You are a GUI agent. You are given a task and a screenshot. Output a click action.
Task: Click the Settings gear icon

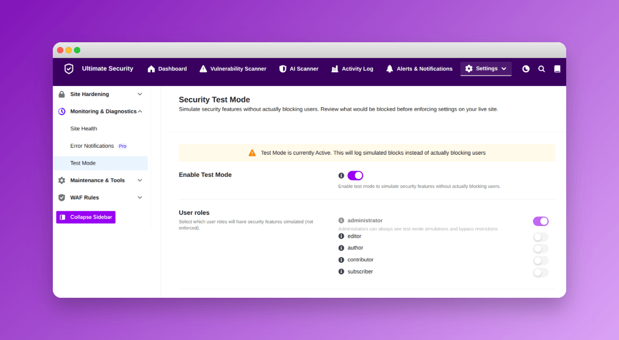[469, 69]
